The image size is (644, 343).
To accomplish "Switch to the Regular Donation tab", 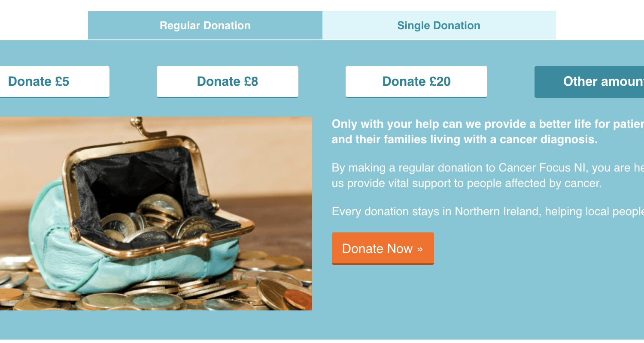I will 205,25.
